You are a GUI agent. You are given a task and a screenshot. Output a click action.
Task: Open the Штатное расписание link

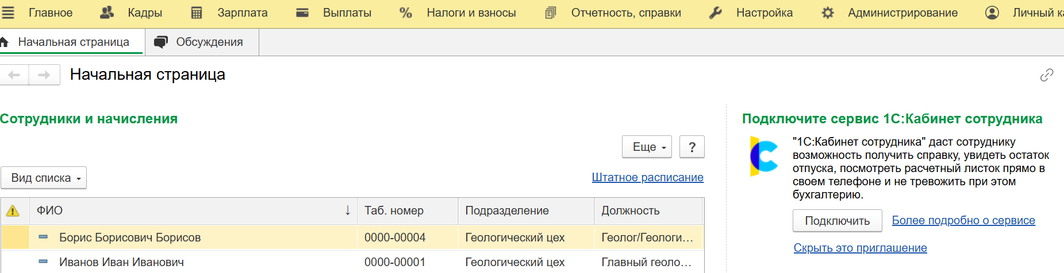coord(648,177)
